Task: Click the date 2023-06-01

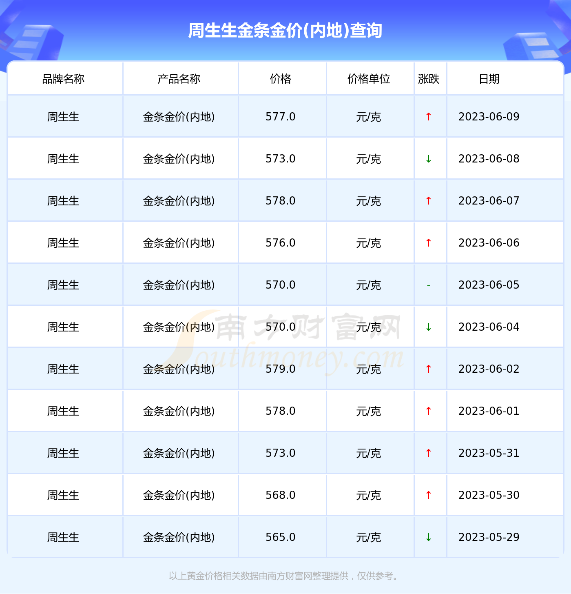Action: point(489,411)
